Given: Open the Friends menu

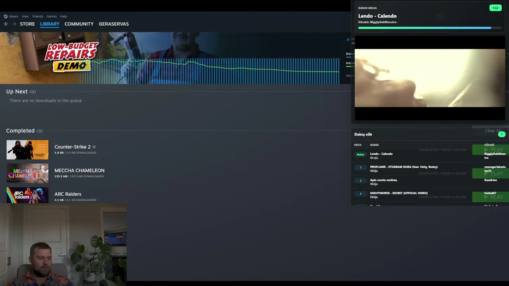Looking at the screenshot, I should [x=38, y=16].
